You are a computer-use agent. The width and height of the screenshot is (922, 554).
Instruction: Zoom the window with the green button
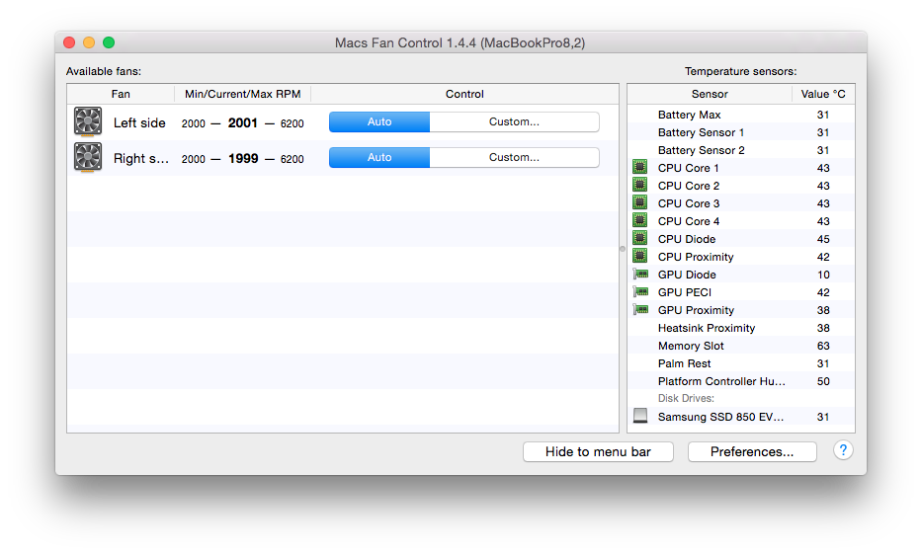click(109, 42)
